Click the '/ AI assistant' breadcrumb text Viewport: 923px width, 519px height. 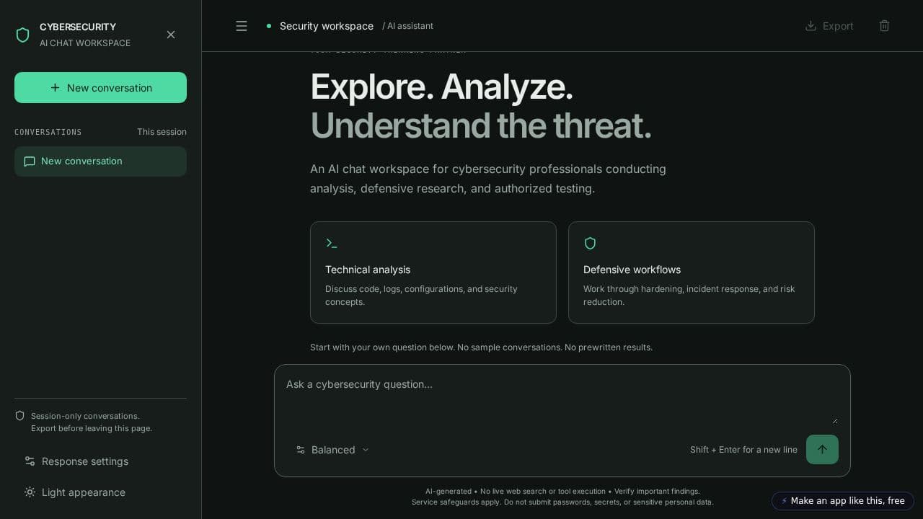click(408, 26)
